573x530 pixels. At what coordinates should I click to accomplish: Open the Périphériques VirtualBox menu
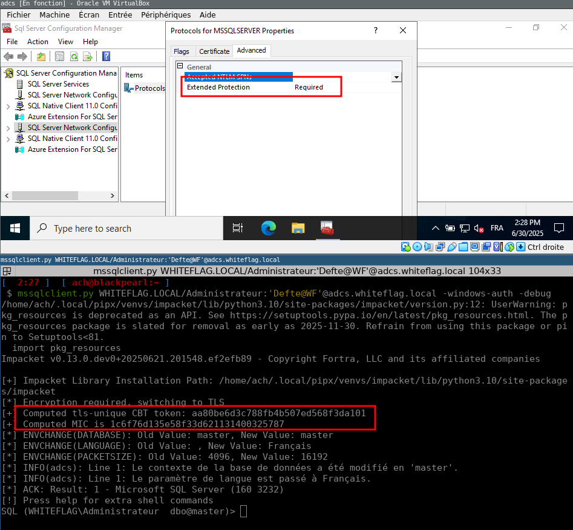[x=165, y=15]
